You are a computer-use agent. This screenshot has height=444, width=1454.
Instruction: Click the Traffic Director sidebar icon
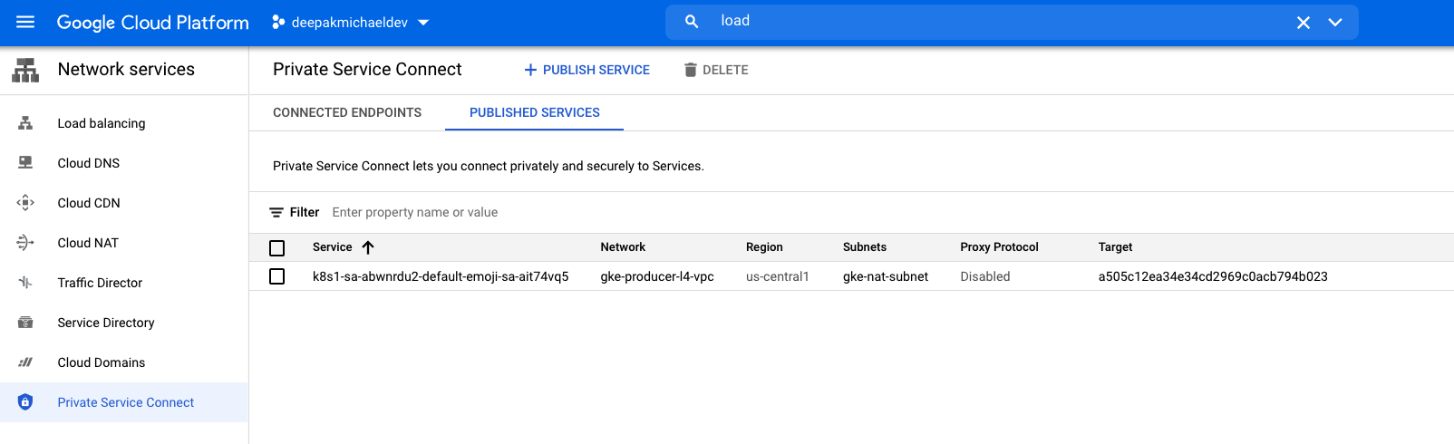25,283
